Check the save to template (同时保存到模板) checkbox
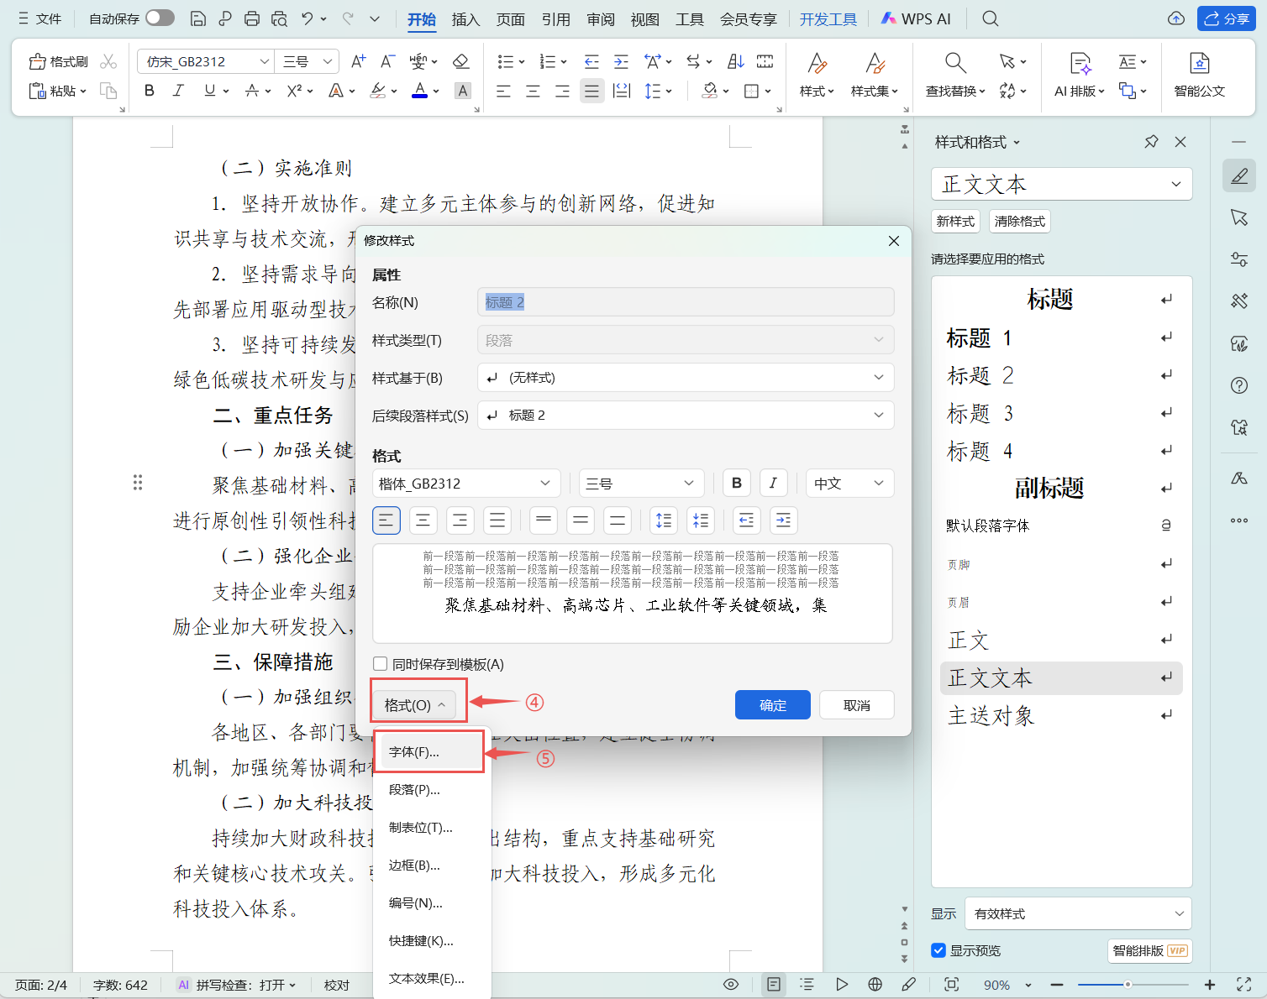This screenshot has width=1267, height=999. 381,664
